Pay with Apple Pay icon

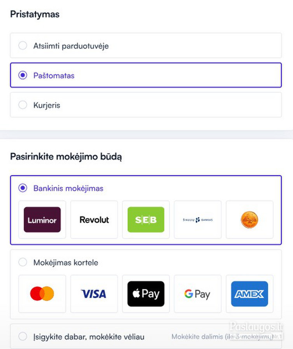point(146,294)
